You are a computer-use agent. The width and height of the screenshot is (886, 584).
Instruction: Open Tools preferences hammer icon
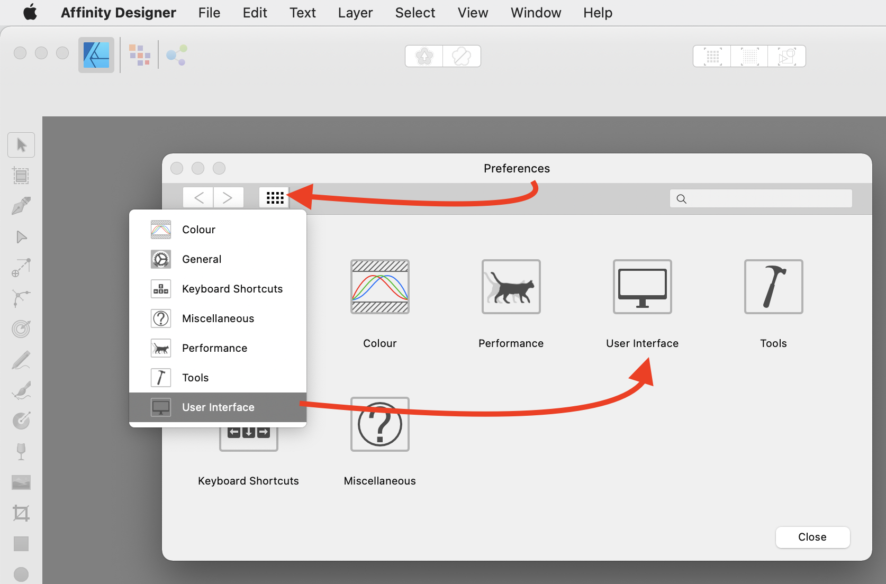[x=774, y=287]
